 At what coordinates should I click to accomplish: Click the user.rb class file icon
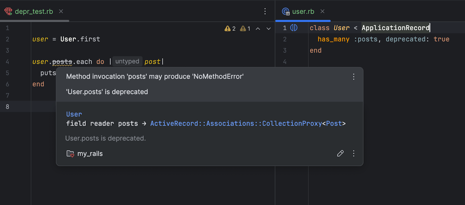coord(286,12)
